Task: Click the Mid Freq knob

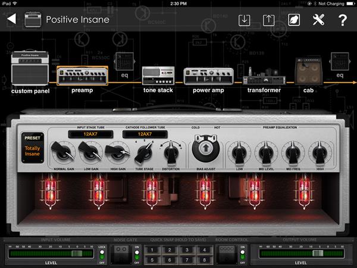Action: 293,152
